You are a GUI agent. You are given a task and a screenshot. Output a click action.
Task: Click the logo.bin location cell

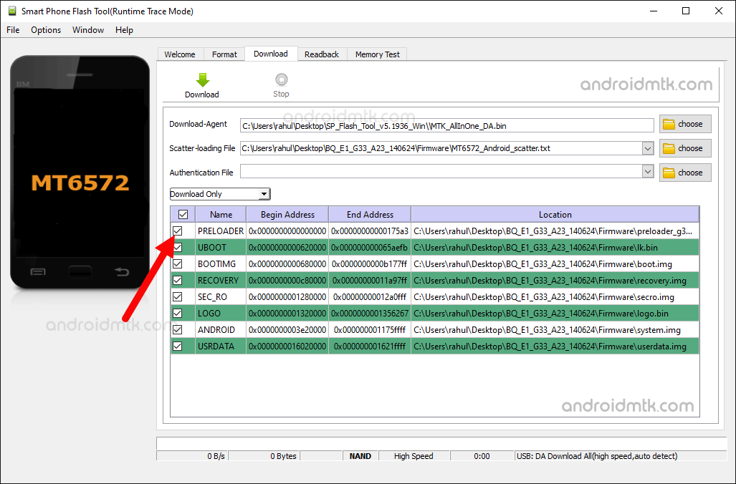pos(555,313)
